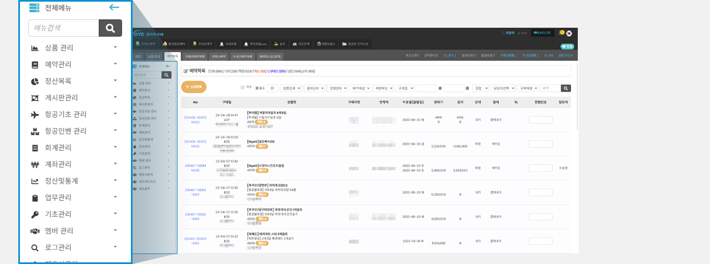
Task: Collapse the enlarged 전체메뉴 panel with the back arrow
Action: coord(114,7)
